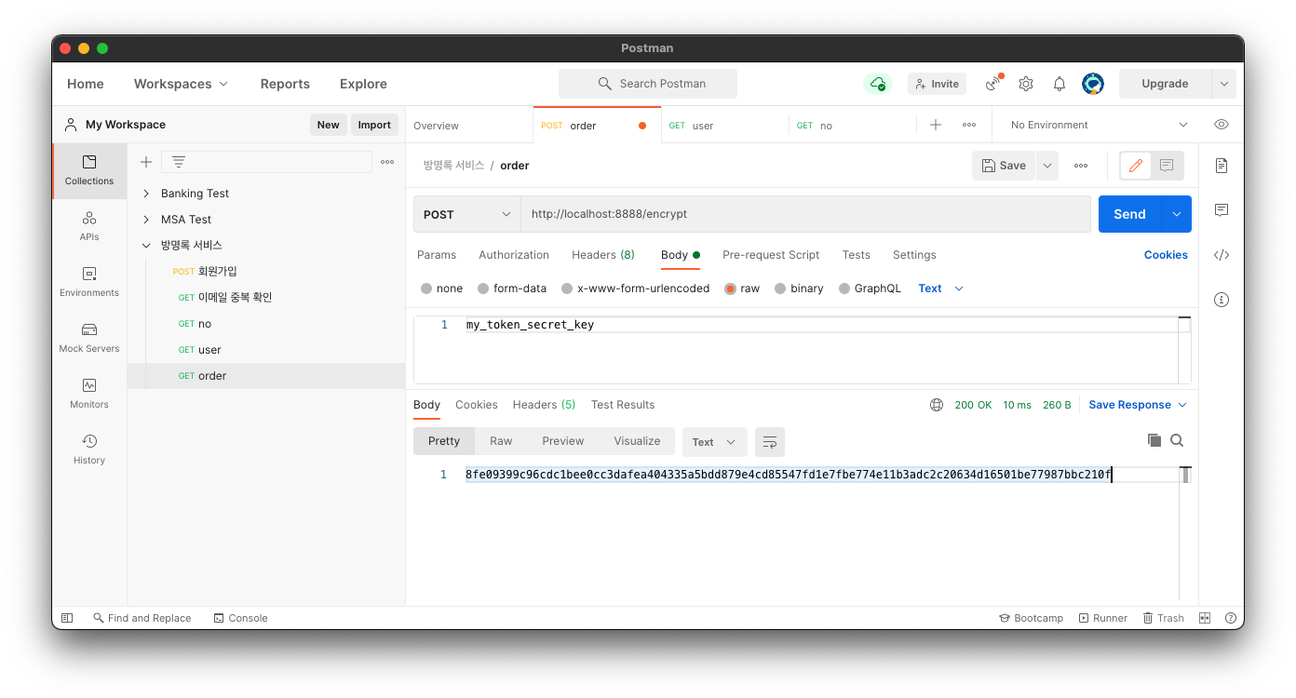The width and height of the screenshot is (1296, 698).
Task: Open the Environments sidebar panel
Action: [x=89, y=282]
